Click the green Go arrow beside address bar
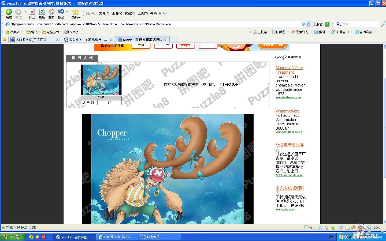This screenshot has height=241, width=386. coord(327,24)
